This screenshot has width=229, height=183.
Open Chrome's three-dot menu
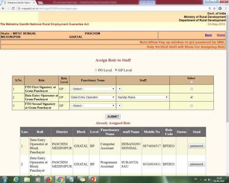point(226,8)
